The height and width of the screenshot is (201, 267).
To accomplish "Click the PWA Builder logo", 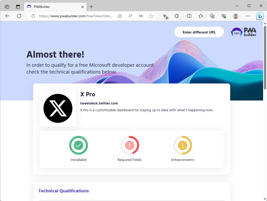I will [x=244, y=32].
